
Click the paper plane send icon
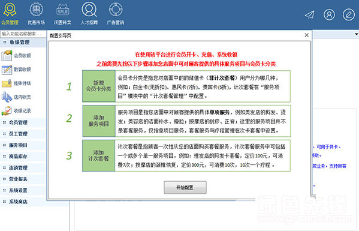(309, 14)
